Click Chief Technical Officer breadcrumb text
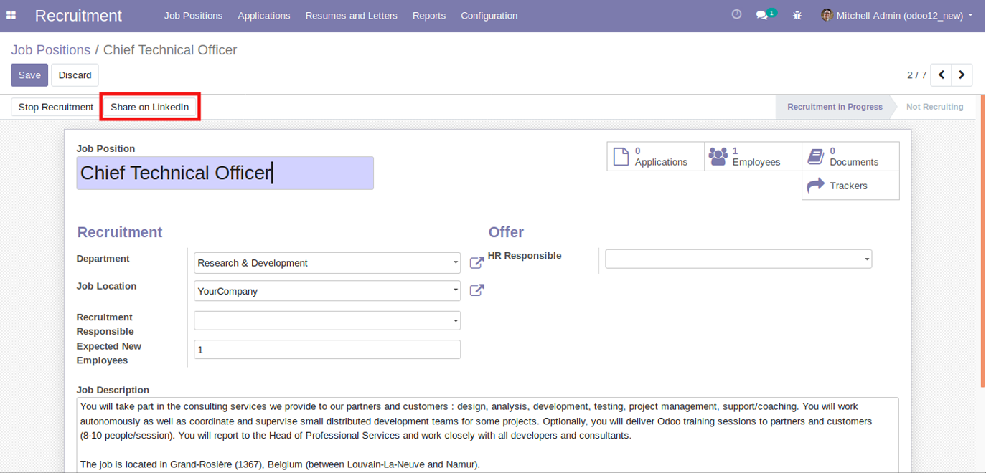Viewport: 986px width, 473px height. (x=170, y=50)
